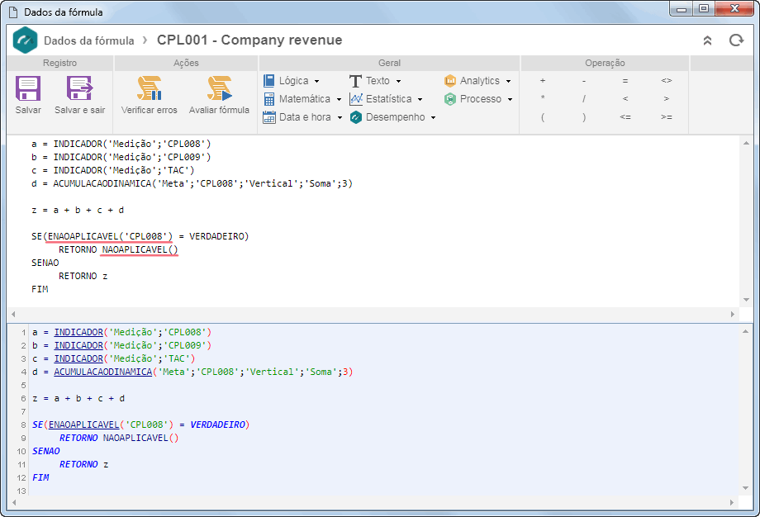Image resolution: width=760 pixels, height=517 pixels.
Task: Open the Texto functions menu
Action: 375,81
